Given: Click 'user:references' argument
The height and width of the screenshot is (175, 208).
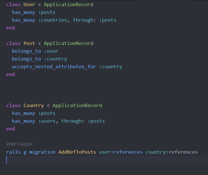Looking at the screenshot, I should click(121, 152).
